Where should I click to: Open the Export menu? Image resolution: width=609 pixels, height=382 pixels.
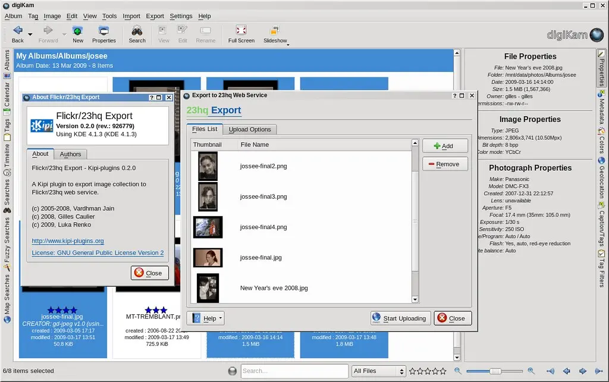coord(154,16)
